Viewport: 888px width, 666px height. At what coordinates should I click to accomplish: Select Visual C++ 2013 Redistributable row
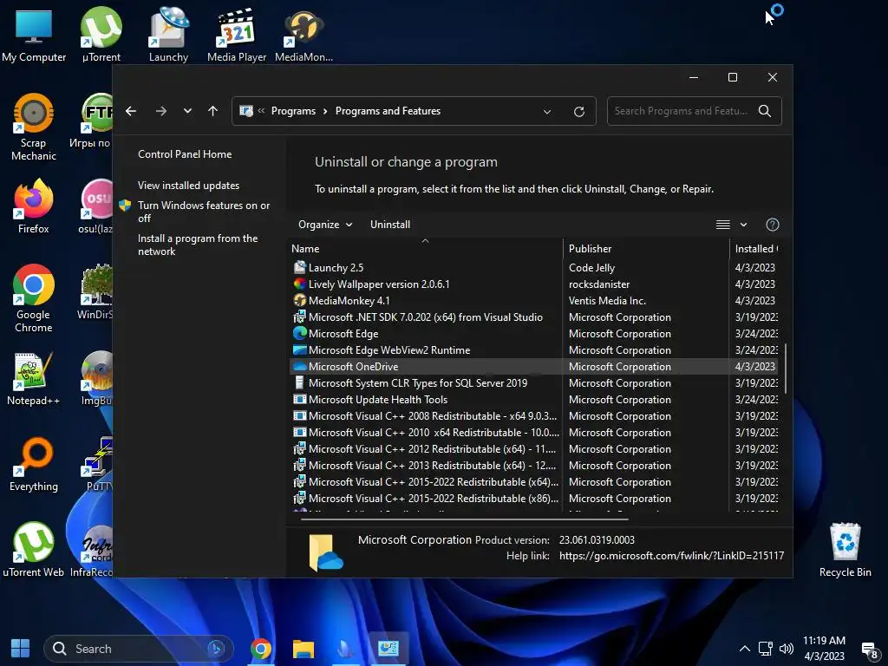point(533,465)
